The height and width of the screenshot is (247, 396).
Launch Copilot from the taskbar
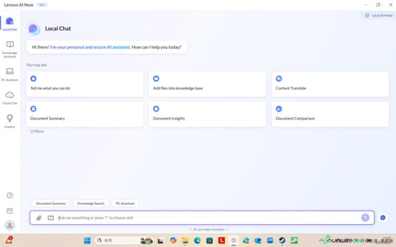pyautogui.click(x=173, y=240)
